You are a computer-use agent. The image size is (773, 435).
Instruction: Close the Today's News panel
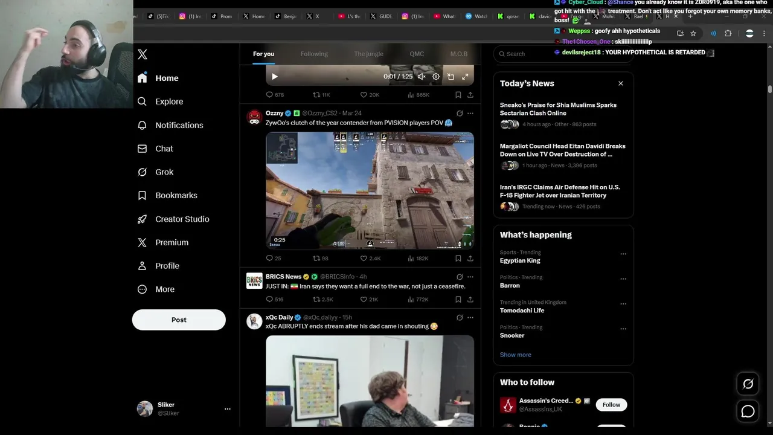[x=621, y=83]
